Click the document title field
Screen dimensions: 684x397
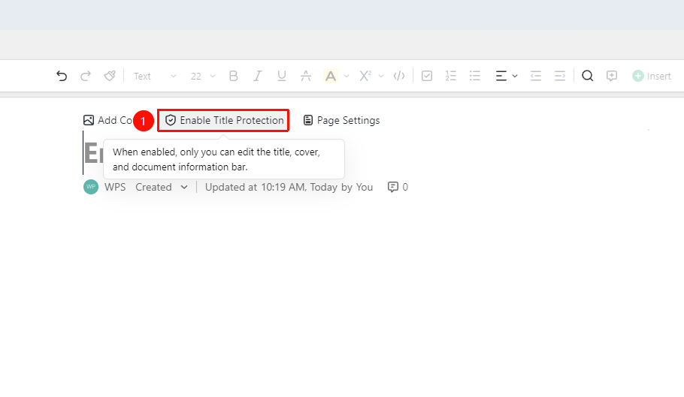pyautogui.click(x=93, y=153)
